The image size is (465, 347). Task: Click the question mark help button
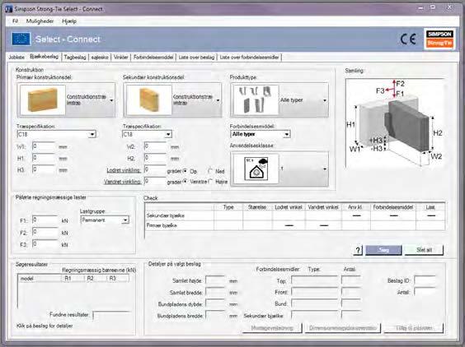[x=358, y=250]
